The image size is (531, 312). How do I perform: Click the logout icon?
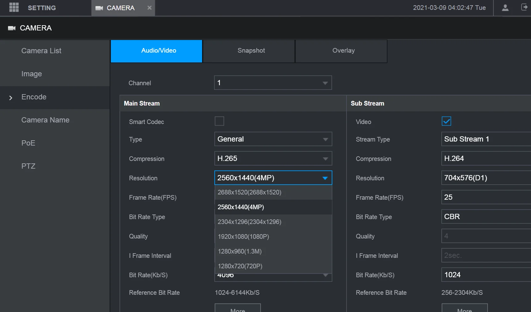pyautogui.click(x=524, y=7)
